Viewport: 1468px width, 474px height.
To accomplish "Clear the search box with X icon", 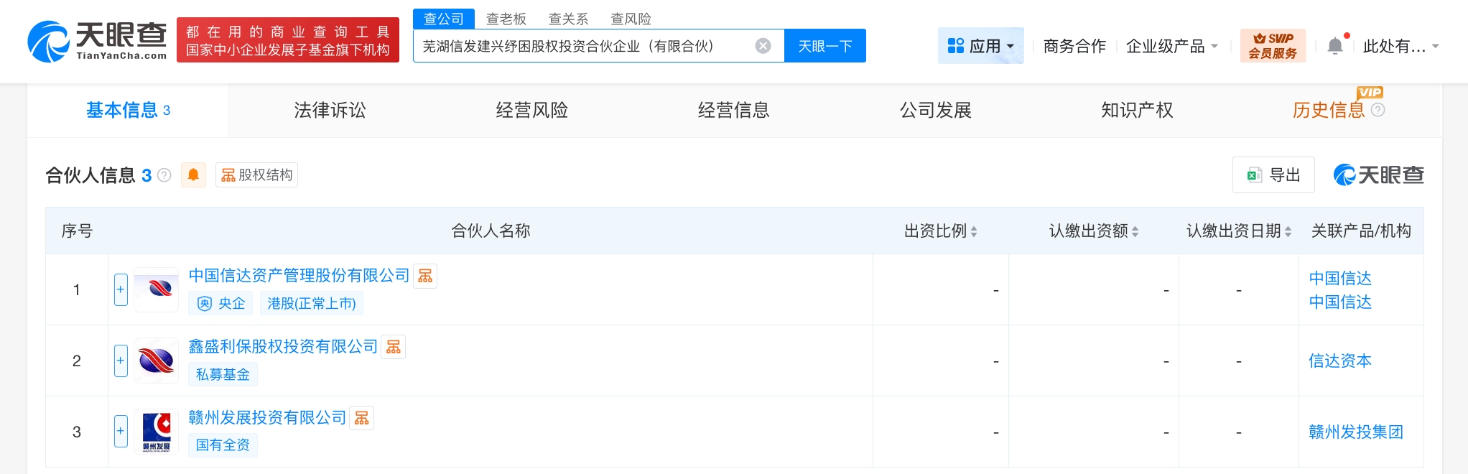I will (x=763, y=46).
